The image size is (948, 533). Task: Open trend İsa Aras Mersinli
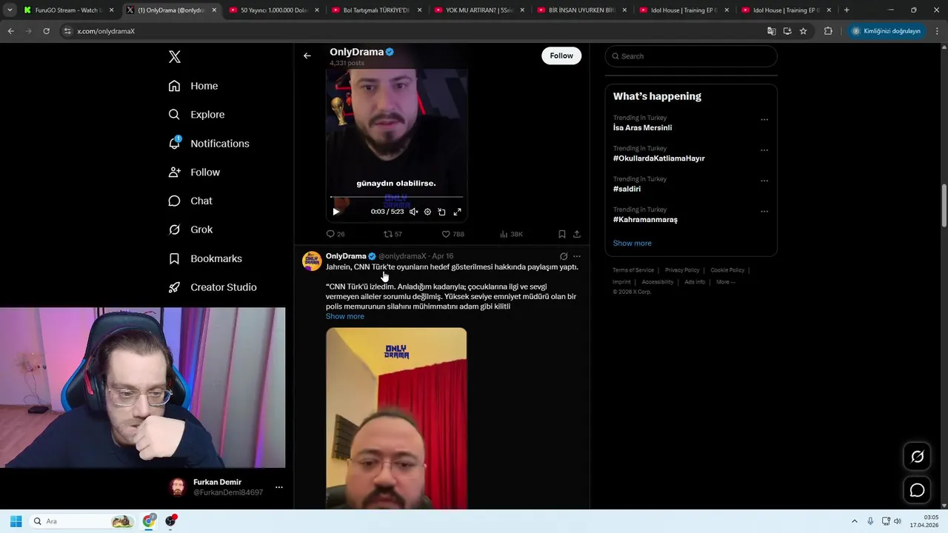[x=642, y=127]
